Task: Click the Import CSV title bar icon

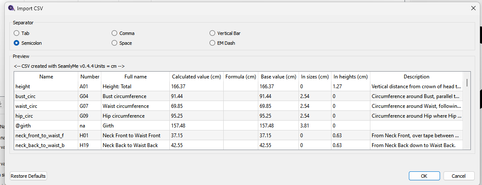Action: click(11, 8)
